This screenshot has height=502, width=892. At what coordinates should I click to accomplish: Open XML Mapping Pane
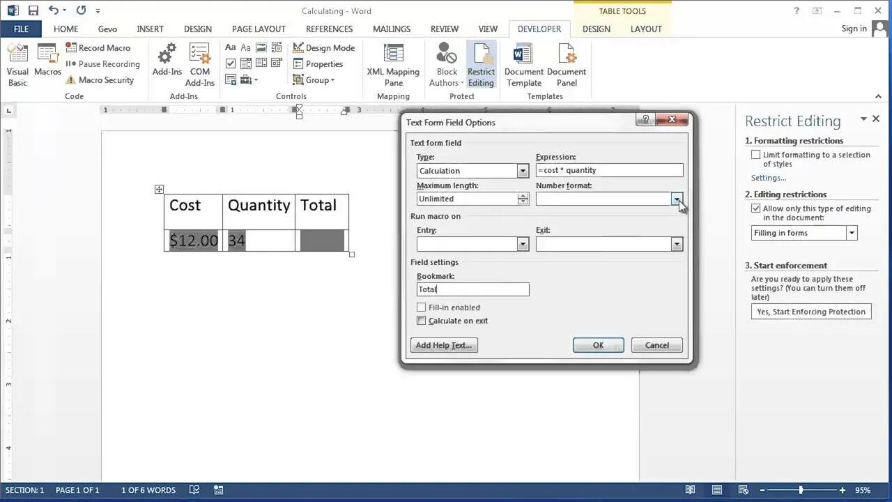[x=393, y=65]
